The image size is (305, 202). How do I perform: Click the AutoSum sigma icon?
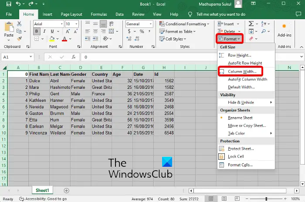(252, 24)
